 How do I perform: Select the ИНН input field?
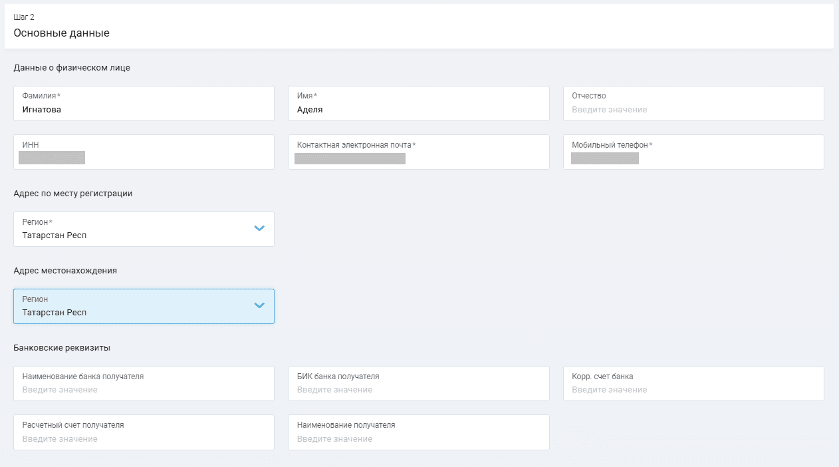(x=144, y=152)
